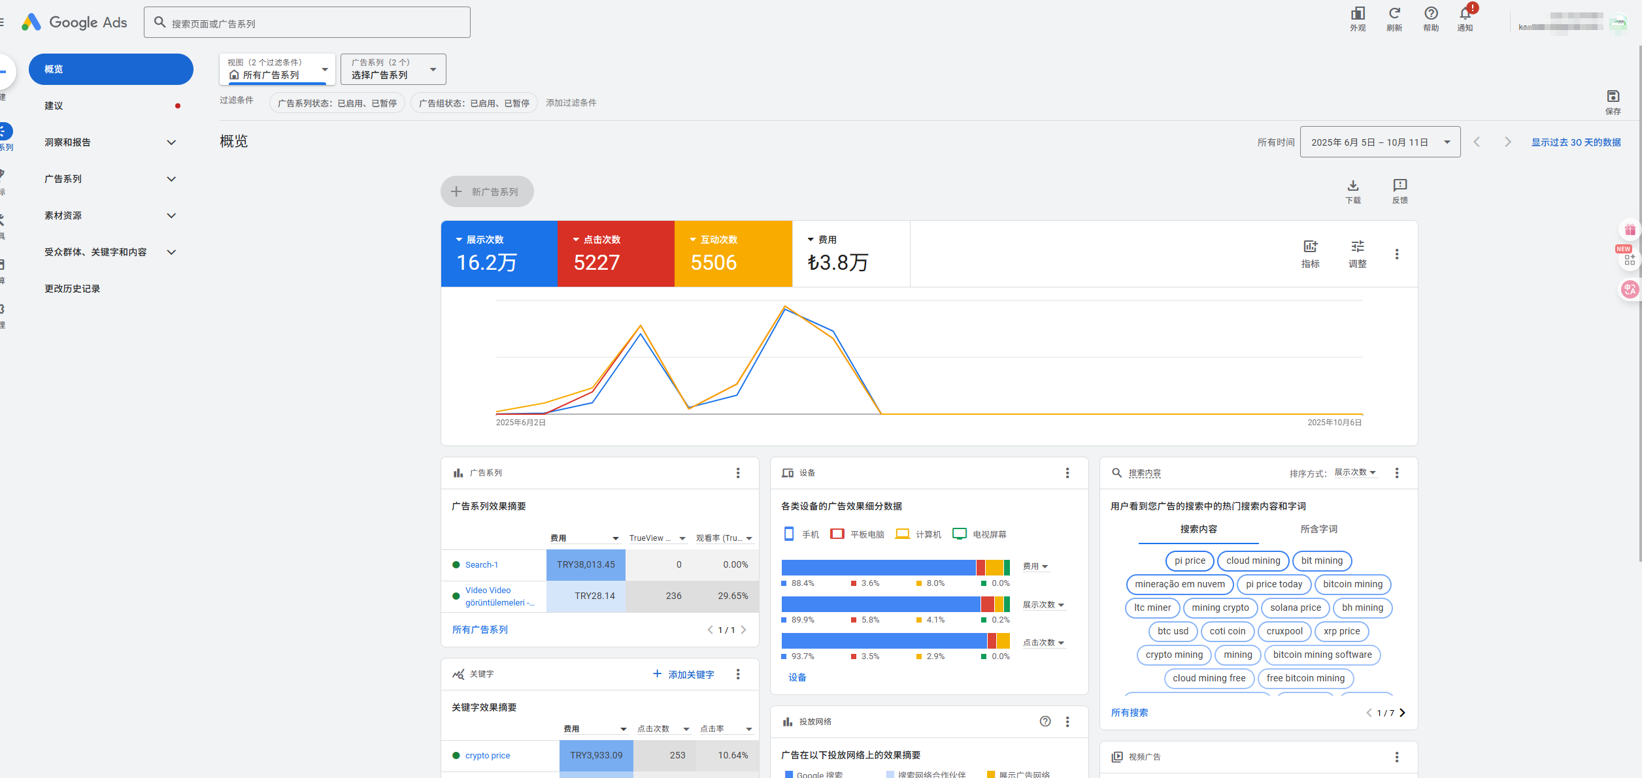Screen dimensions: 1642x778
Task: Click the Refresh (刷新) icon in header
Action: (x=1394, y=14)
